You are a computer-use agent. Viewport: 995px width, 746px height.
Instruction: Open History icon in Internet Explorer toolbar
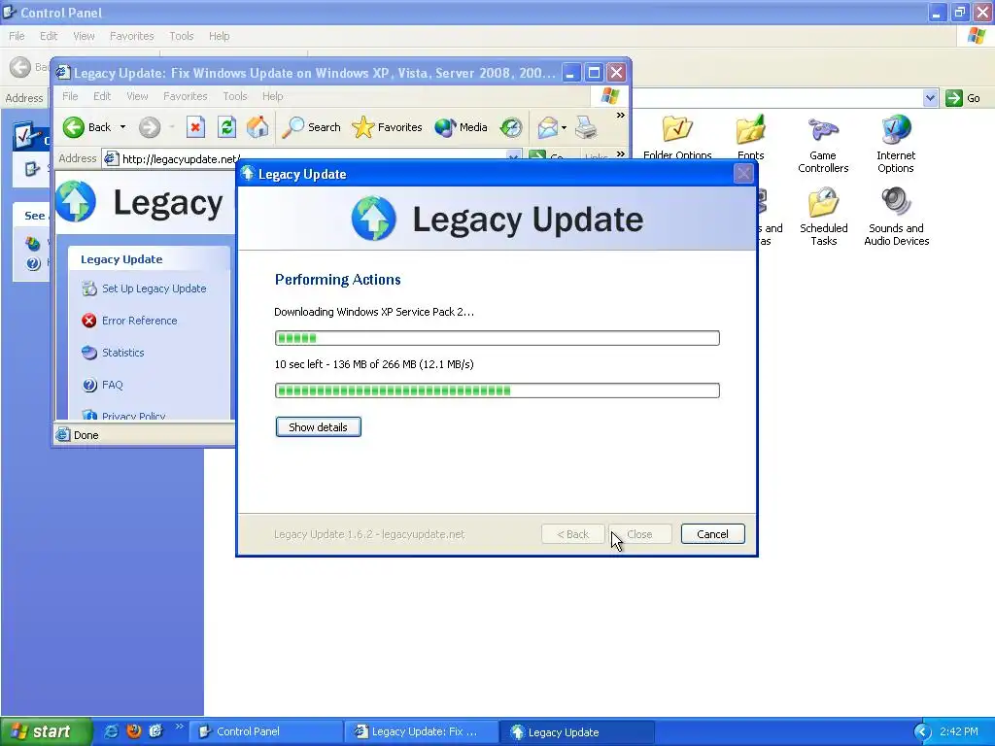[x=511, y=127]
